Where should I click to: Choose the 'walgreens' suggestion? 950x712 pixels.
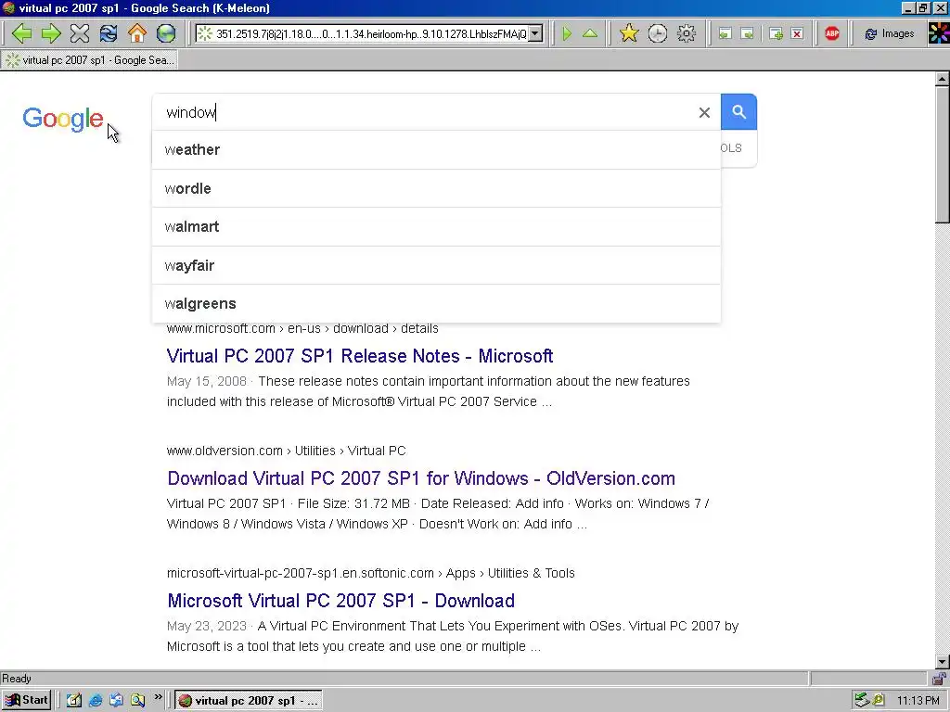[x=436, y=303]
